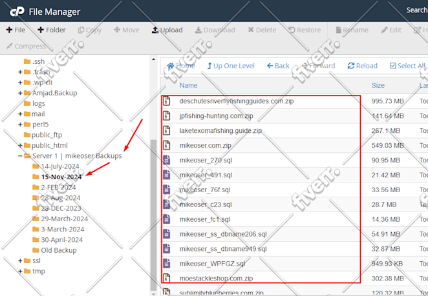Expand the mail folder node

click(x=20, y=114)
